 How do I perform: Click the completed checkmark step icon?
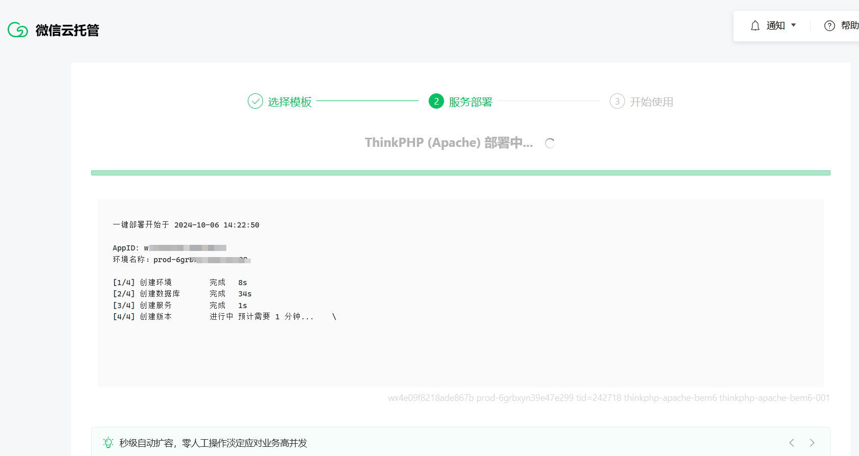pyautogui.click(x=255, y=101)
